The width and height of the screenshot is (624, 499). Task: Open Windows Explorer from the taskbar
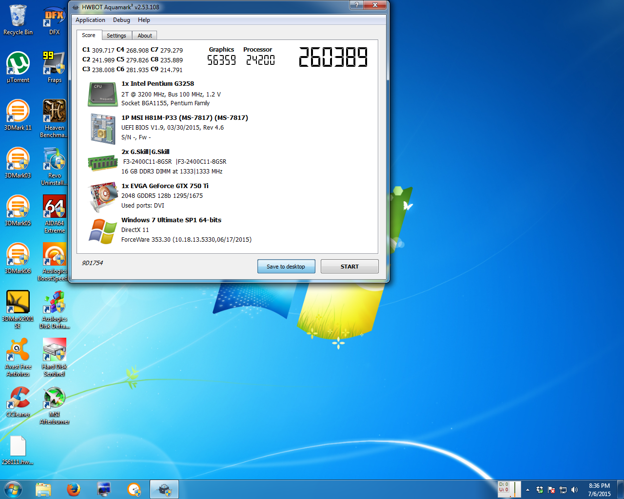43,489
